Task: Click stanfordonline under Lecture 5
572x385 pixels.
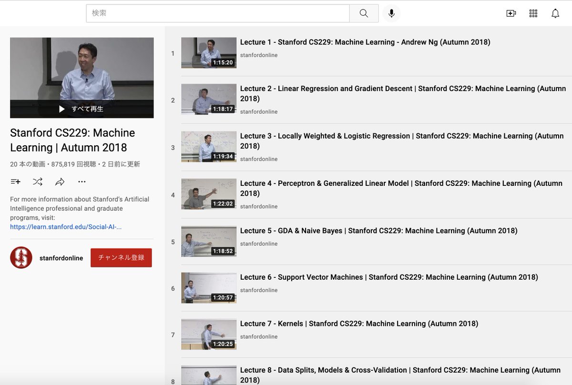Action: pyautogui.click(x=259, y=243)
